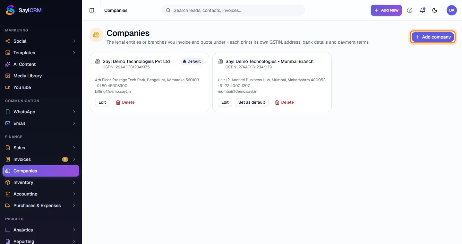Click mumbai@demo.sayl.in email text

click(237, 91)
